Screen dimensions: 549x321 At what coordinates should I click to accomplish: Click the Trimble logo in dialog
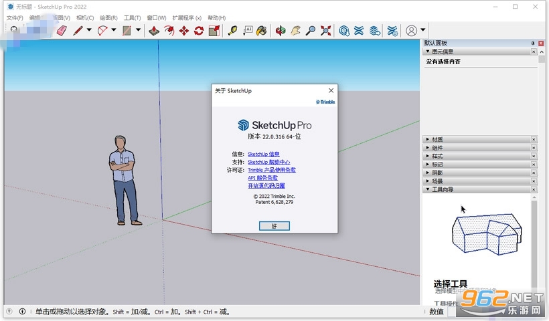point(325,102)
